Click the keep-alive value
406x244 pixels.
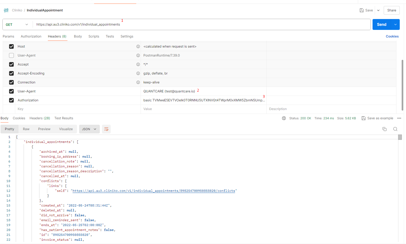tap(151, 82)
